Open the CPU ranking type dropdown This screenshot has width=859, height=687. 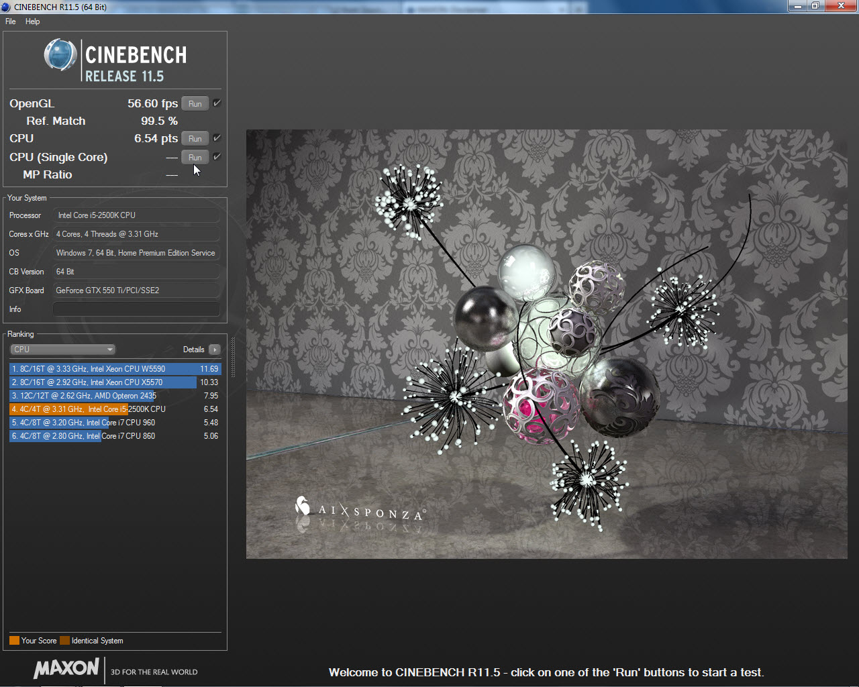[63, 350]
